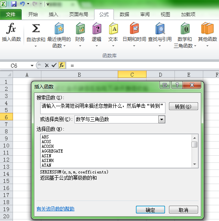The height and width of the screenshot is (221, 219).
Task: Click the formula bar input area
Action: point(143,66)
